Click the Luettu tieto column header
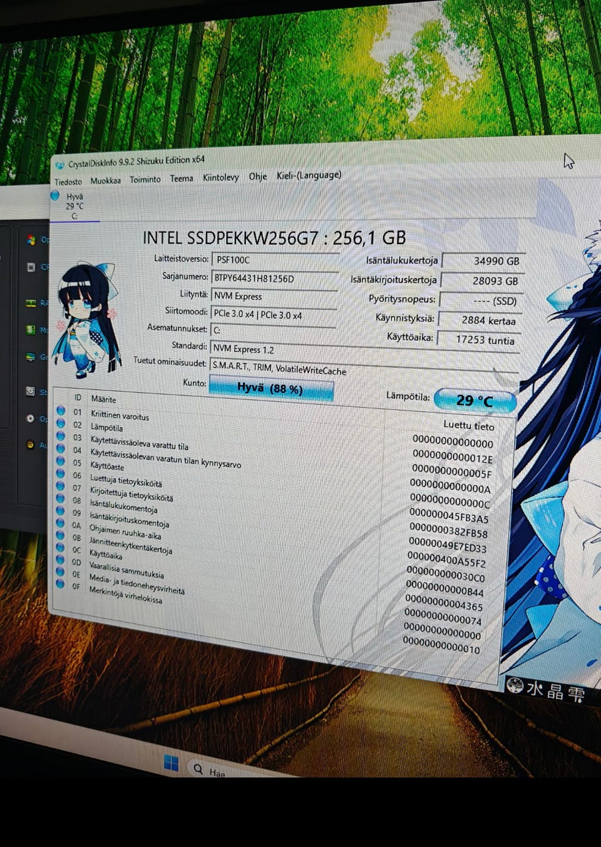The width and height of the screenshot is (601, 847). pyautogui.click(x=469, y=426)
